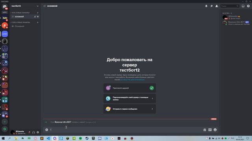The width and height of the screenshot is (252, 141).
Task: Open the orange server icon in sidebar
Action: point(5,25)
